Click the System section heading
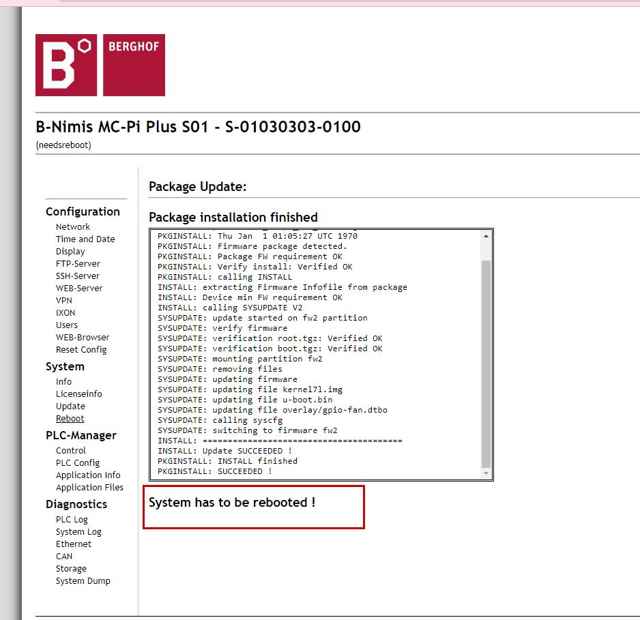 tap(65, 367)
